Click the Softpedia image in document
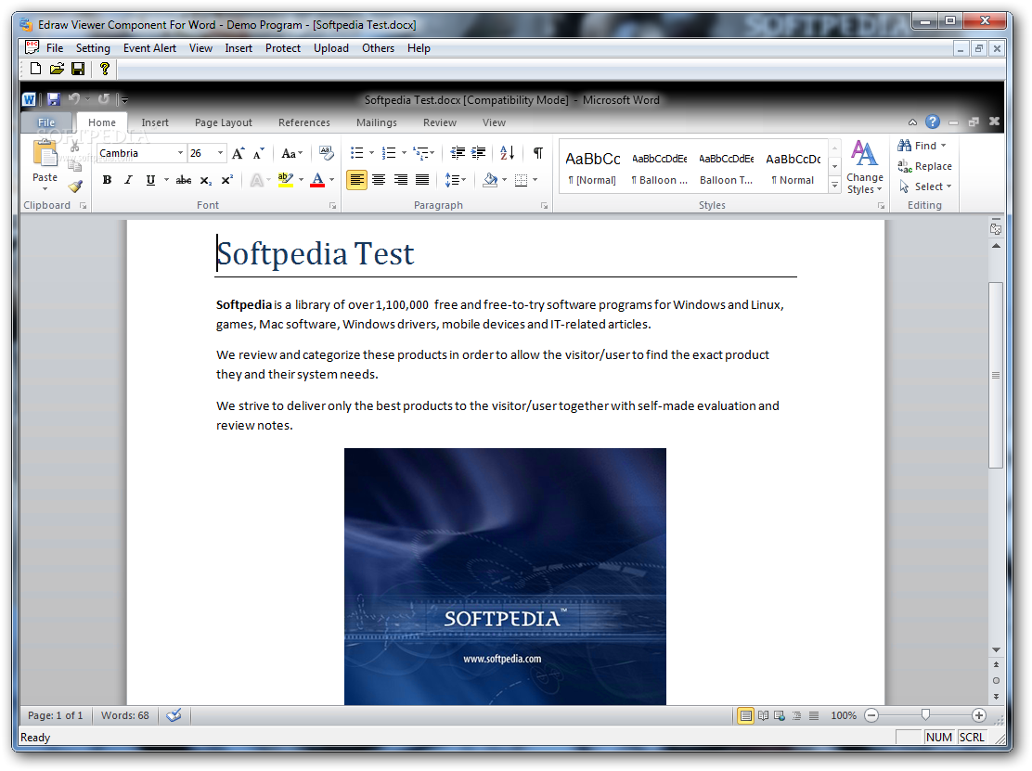Viewport: 1032px width, 771px height. coord(505,576)
